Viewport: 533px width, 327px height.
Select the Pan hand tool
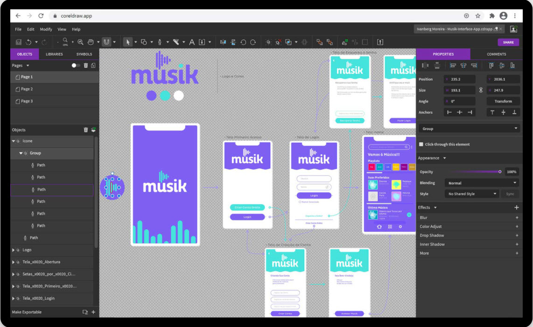(91, 42)
